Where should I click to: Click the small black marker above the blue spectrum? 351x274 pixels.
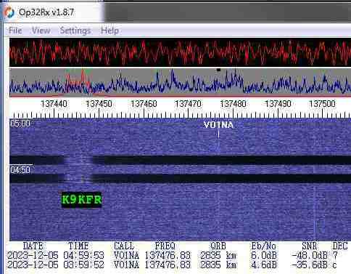218,70
